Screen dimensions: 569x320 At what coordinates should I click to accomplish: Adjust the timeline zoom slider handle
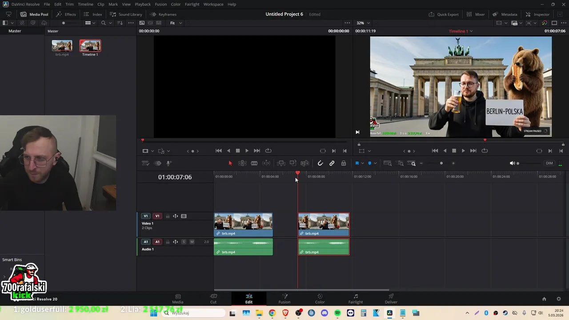(441, 163)
